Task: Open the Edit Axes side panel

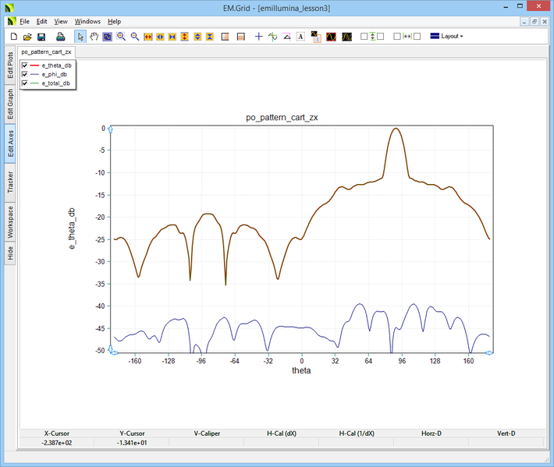Action: 10,145
